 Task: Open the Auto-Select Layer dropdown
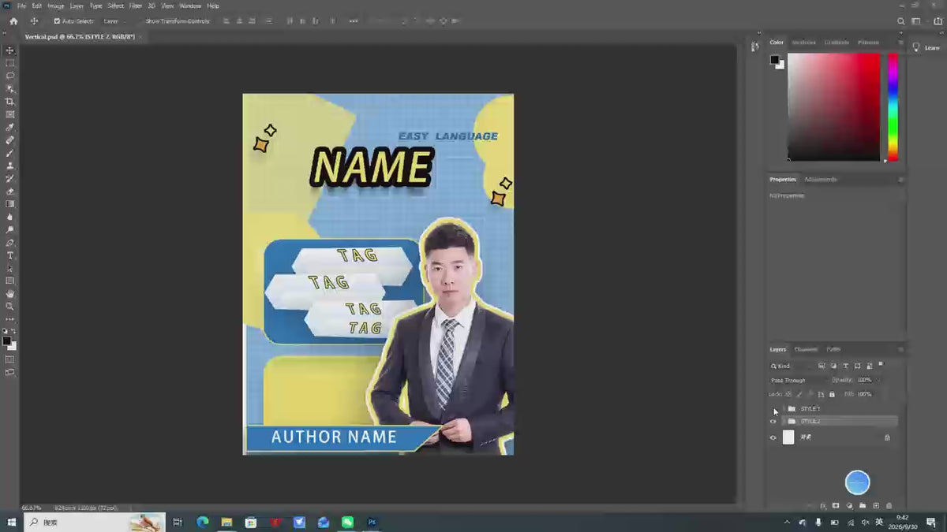pos(114,21)
